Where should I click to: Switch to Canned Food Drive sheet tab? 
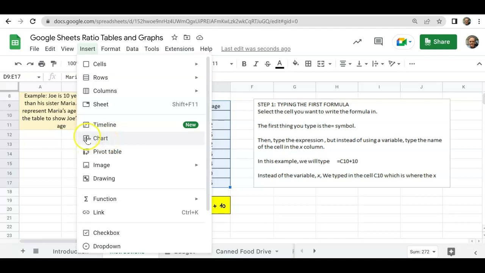click(243, 251)
